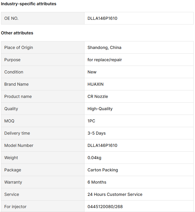This screenshot has width=195, height=212.
Task: Click the Industry-specific attributes heading
Action: click(x=29, y=4)
